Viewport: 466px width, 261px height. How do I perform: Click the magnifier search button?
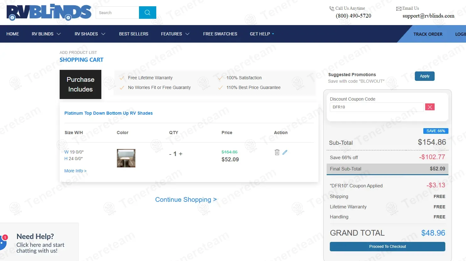click(147, 13)
